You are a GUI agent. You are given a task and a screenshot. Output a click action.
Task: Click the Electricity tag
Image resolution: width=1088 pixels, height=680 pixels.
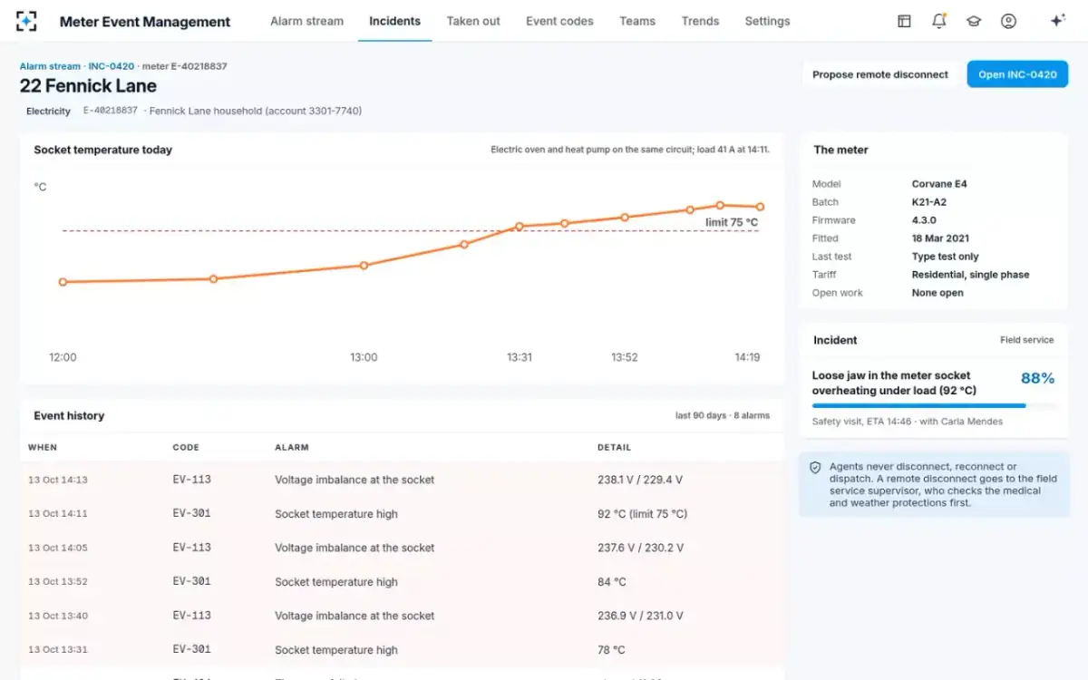point(48,112)
